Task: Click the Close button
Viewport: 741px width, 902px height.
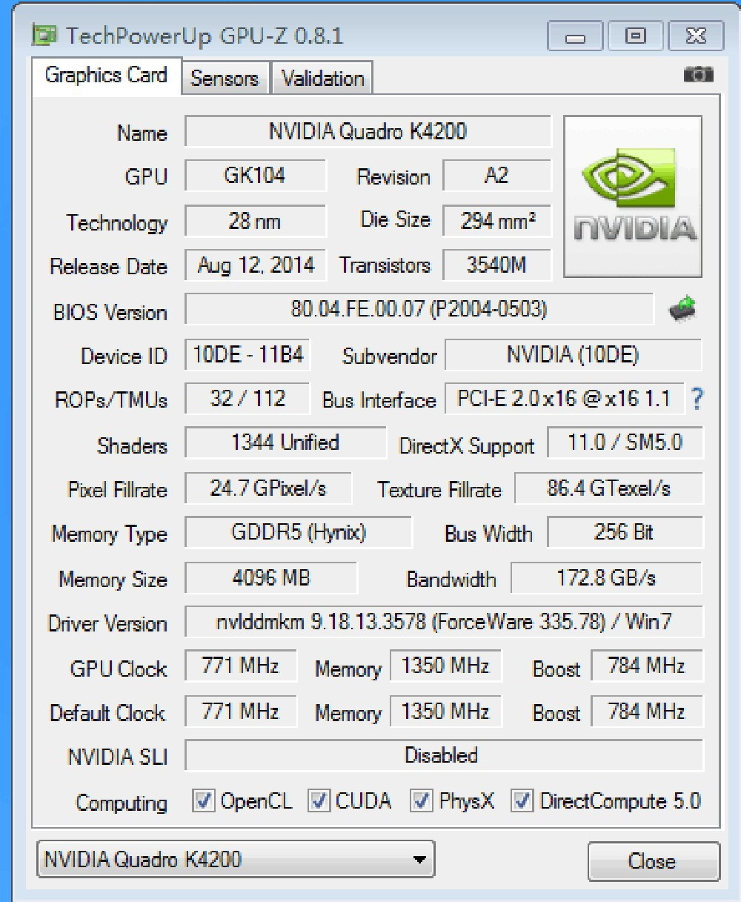Action: 653,860
